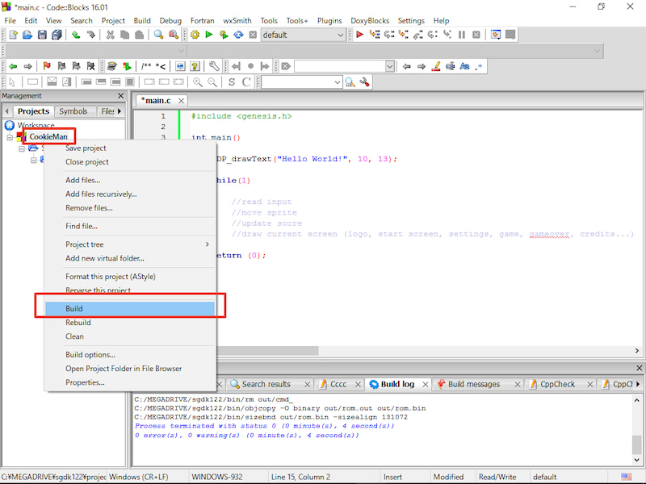The width and height of the screenshot is (646, 484).
Task: Click the C toggle comments icon
Action: click(x=246, y=82)
